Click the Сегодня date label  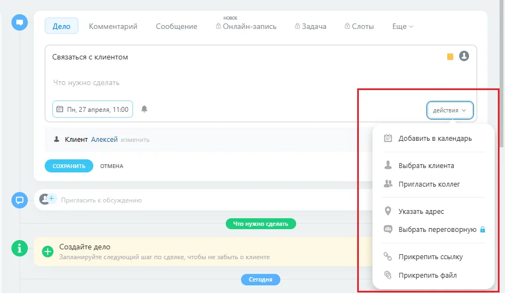261,279
